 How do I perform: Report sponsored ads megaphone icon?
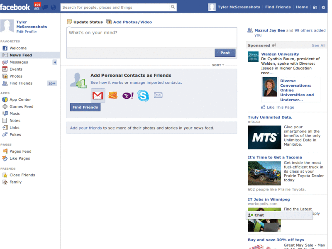(x=274, y=45)
